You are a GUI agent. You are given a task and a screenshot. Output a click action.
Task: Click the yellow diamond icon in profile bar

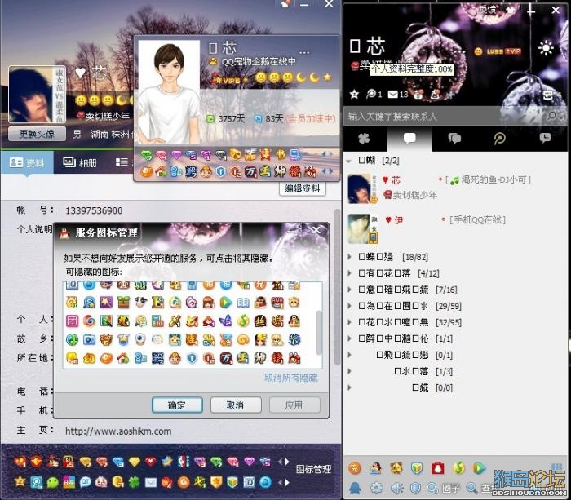pos(135,462)
